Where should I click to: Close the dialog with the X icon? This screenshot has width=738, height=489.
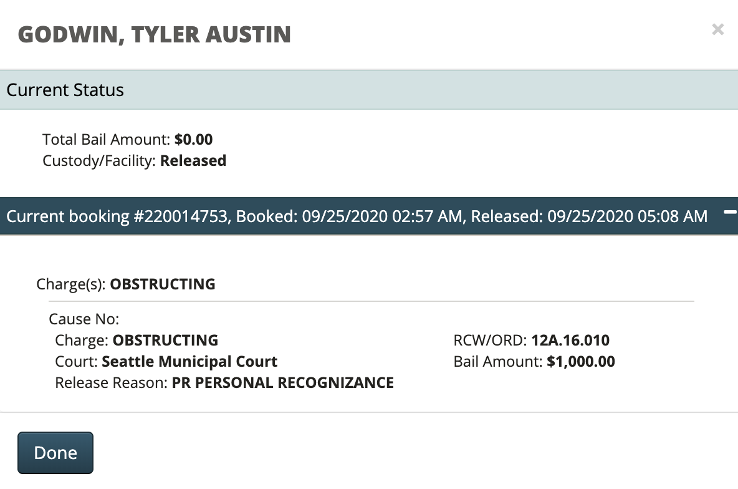717,29
